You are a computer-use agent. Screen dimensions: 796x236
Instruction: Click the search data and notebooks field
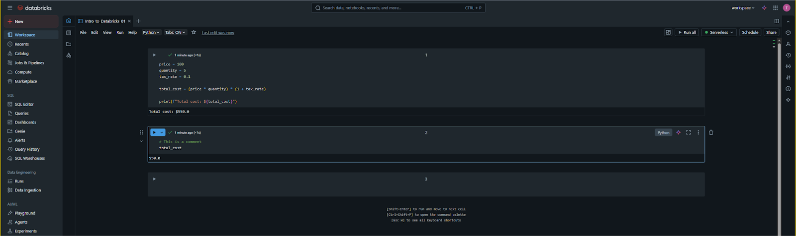398,8
